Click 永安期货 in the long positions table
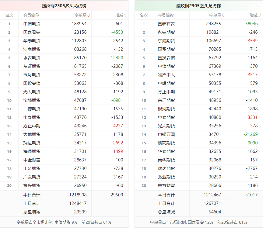Viewport: 263px width, 228px height. (x=32, y=58)
